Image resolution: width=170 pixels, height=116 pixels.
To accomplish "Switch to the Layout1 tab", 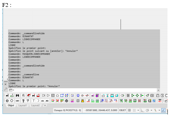I will click(x=23, y=105).
